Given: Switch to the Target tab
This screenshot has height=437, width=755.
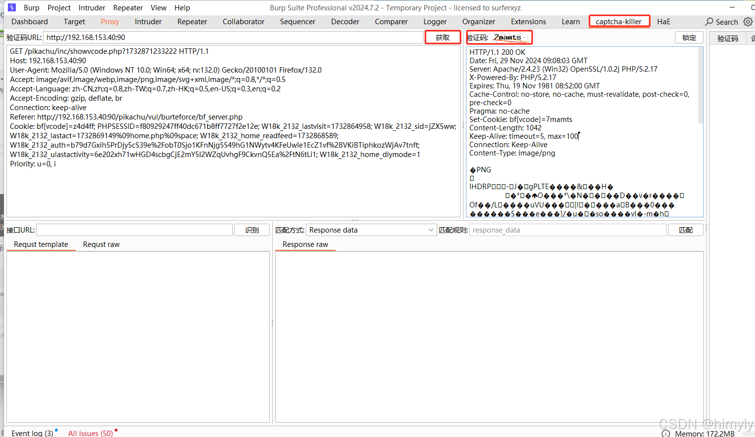Looking at the screenshot, I should coord(74,22).
